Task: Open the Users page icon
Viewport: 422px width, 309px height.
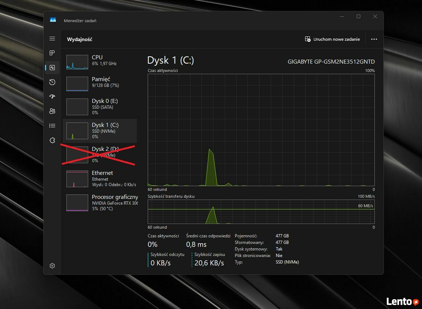Action: tap(52, 111)
